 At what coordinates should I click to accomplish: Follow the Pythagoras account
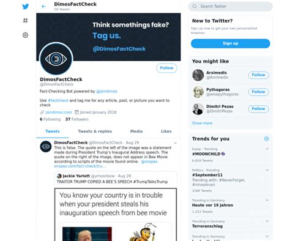(x=258, y=92)
